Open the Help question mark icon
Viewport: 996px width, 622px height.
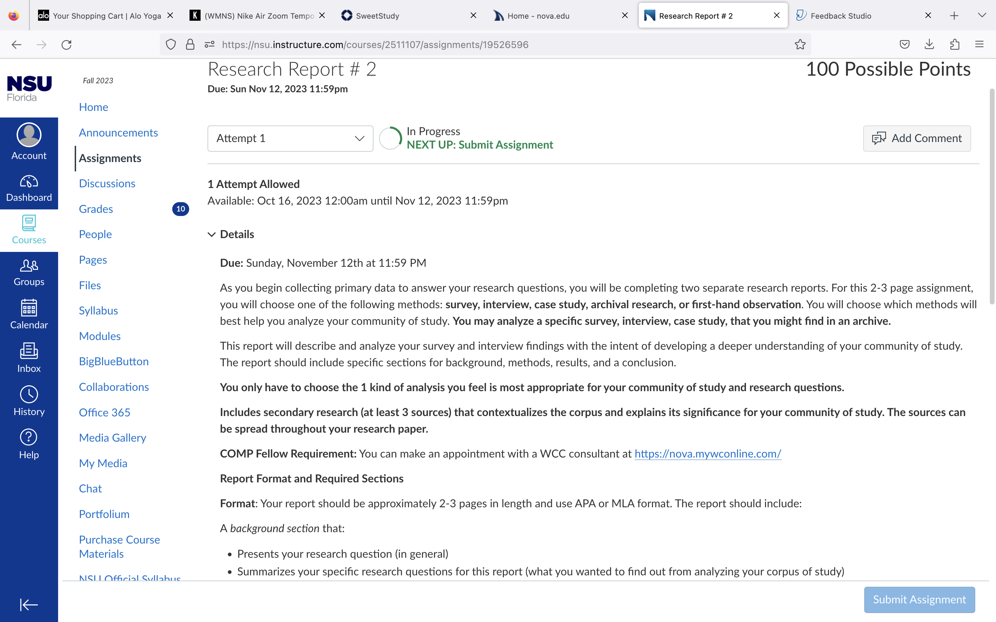point(29,437)
